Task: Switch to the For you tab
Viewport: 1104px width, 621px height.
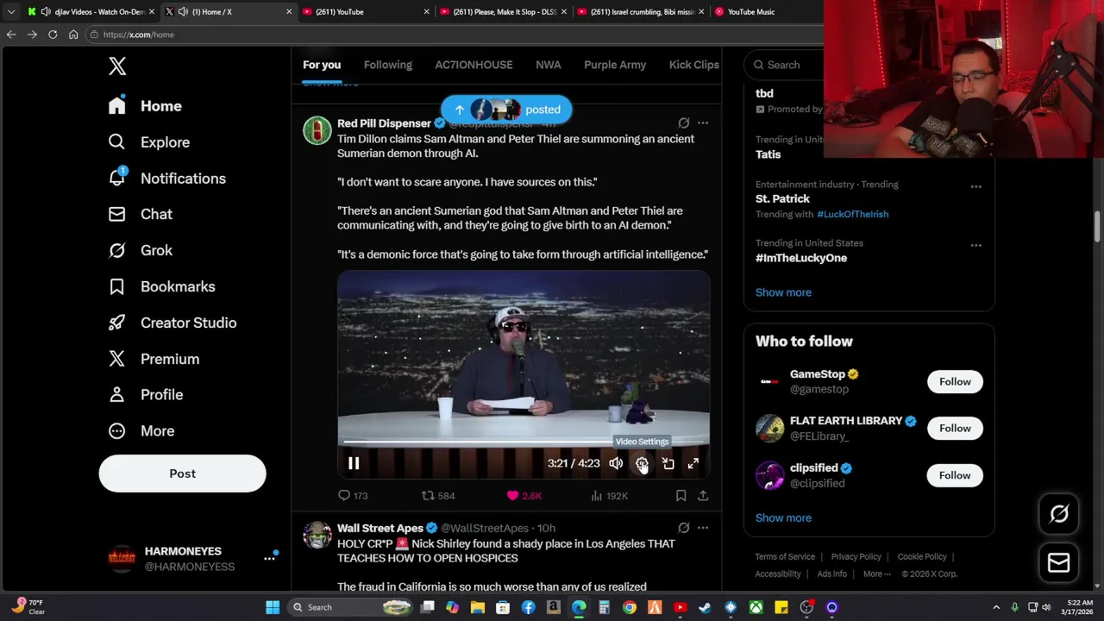Action: pos(322,65)
